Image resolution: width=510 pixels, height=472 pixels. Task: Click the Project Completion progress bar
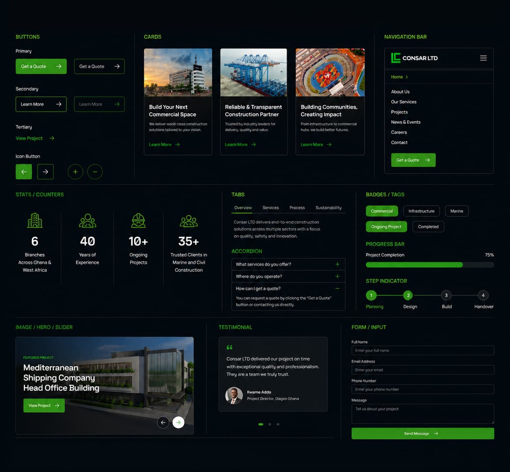click(x=430, y=265)
